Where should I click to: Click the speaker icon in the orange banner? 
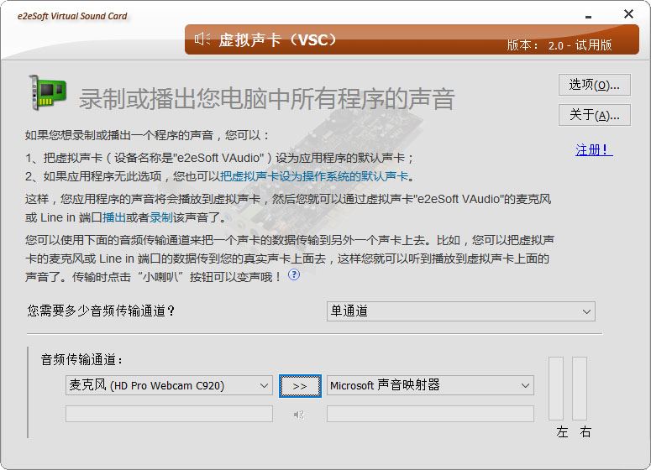tap(202, 39)
